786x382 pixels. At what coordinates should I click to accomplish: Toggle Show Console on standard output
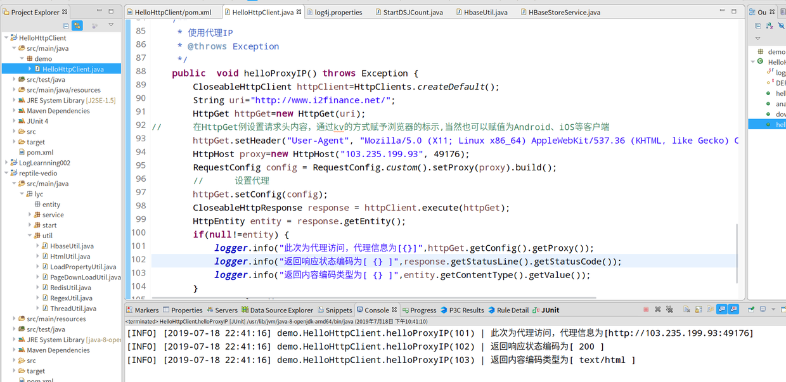pyautogui.click(x=721, y=309)
